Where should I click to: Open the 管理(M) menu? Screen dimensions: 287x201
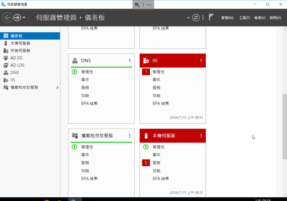pos(227,18)
